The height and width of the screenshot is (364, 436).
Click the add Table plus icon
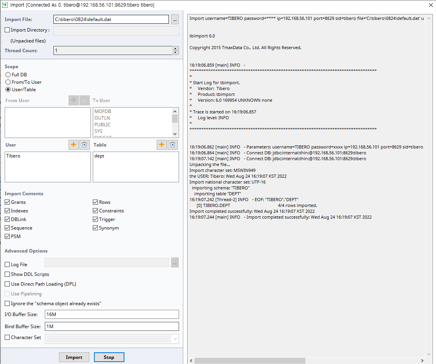click(x=162, y=145)
